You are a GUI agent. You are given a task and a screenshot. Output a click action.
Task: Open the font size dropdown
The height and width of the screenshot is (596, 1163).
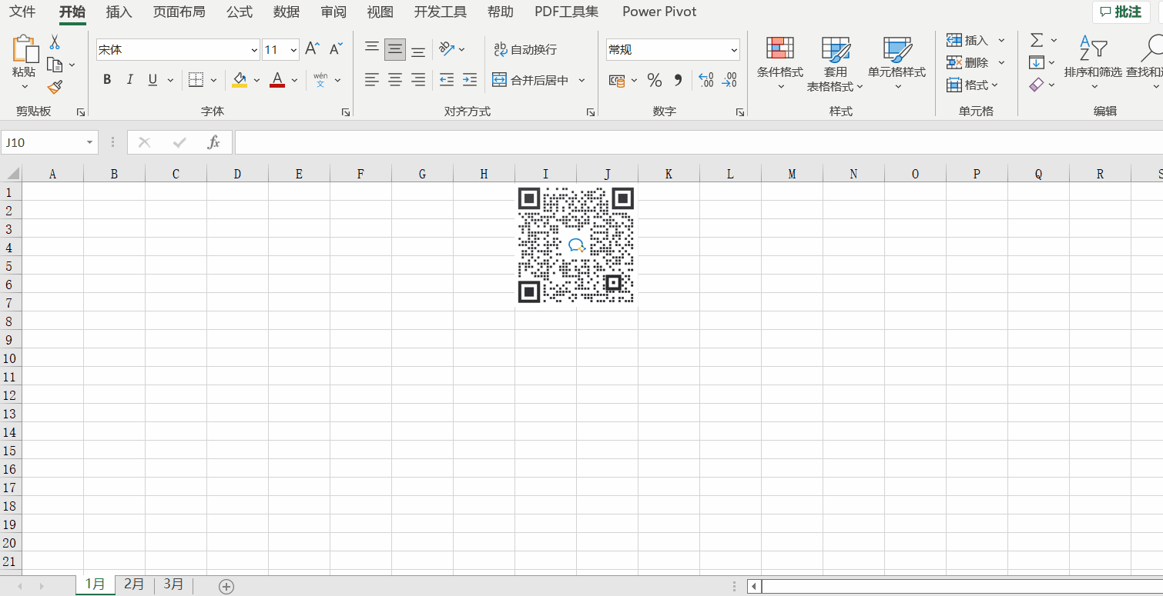[293, 50]
